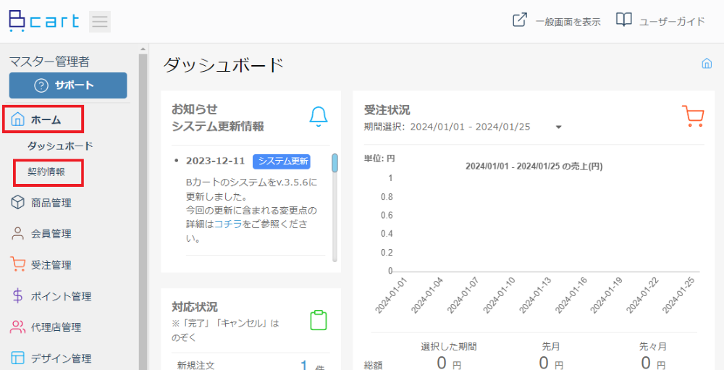Click the home icon beside ホーム
Image resolution: width=724 pixels, height=370 pixels.
[17, 120]
